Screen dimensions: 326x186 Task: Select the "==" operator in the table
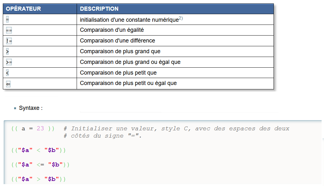pos(9,30)
